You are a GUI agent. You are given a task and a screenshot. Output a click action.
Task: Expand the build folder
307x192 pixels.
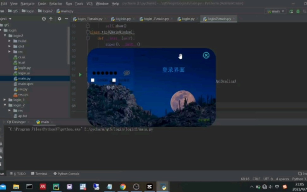9,41
